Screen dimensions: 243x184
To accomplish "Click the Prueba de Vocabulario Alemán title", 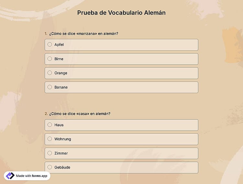I will point(121,13).
